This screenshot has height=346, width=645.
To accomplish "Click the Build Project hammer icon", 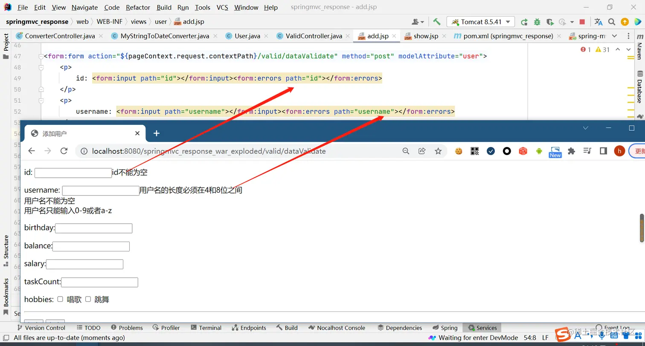I will 436,22.
